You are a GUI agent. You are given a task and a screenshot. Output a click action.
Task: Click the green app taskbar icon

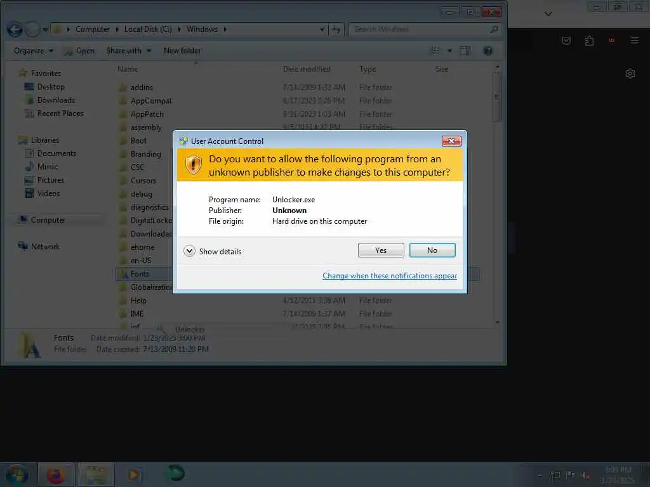click(x=175, y=474)
